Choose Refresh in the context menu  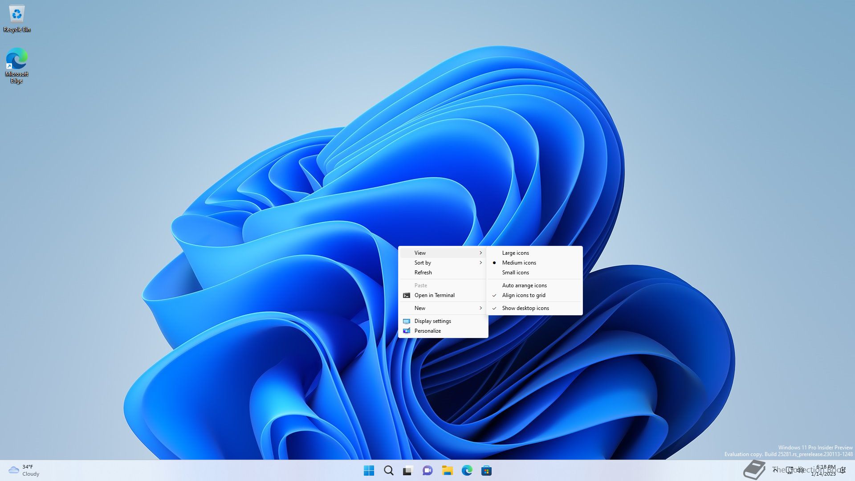coord(423,273)
